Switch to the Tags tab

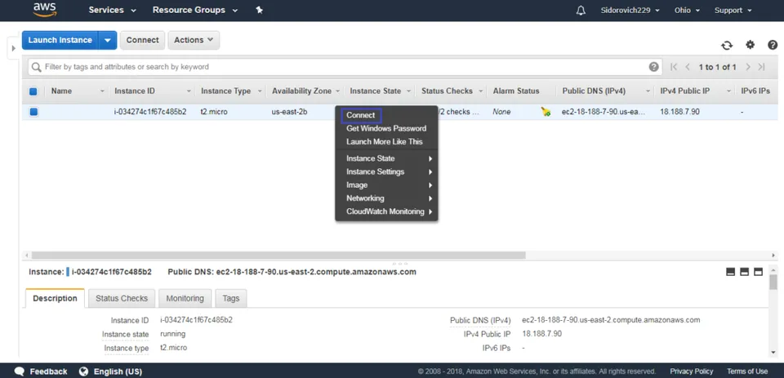click(x=231, y=299)
